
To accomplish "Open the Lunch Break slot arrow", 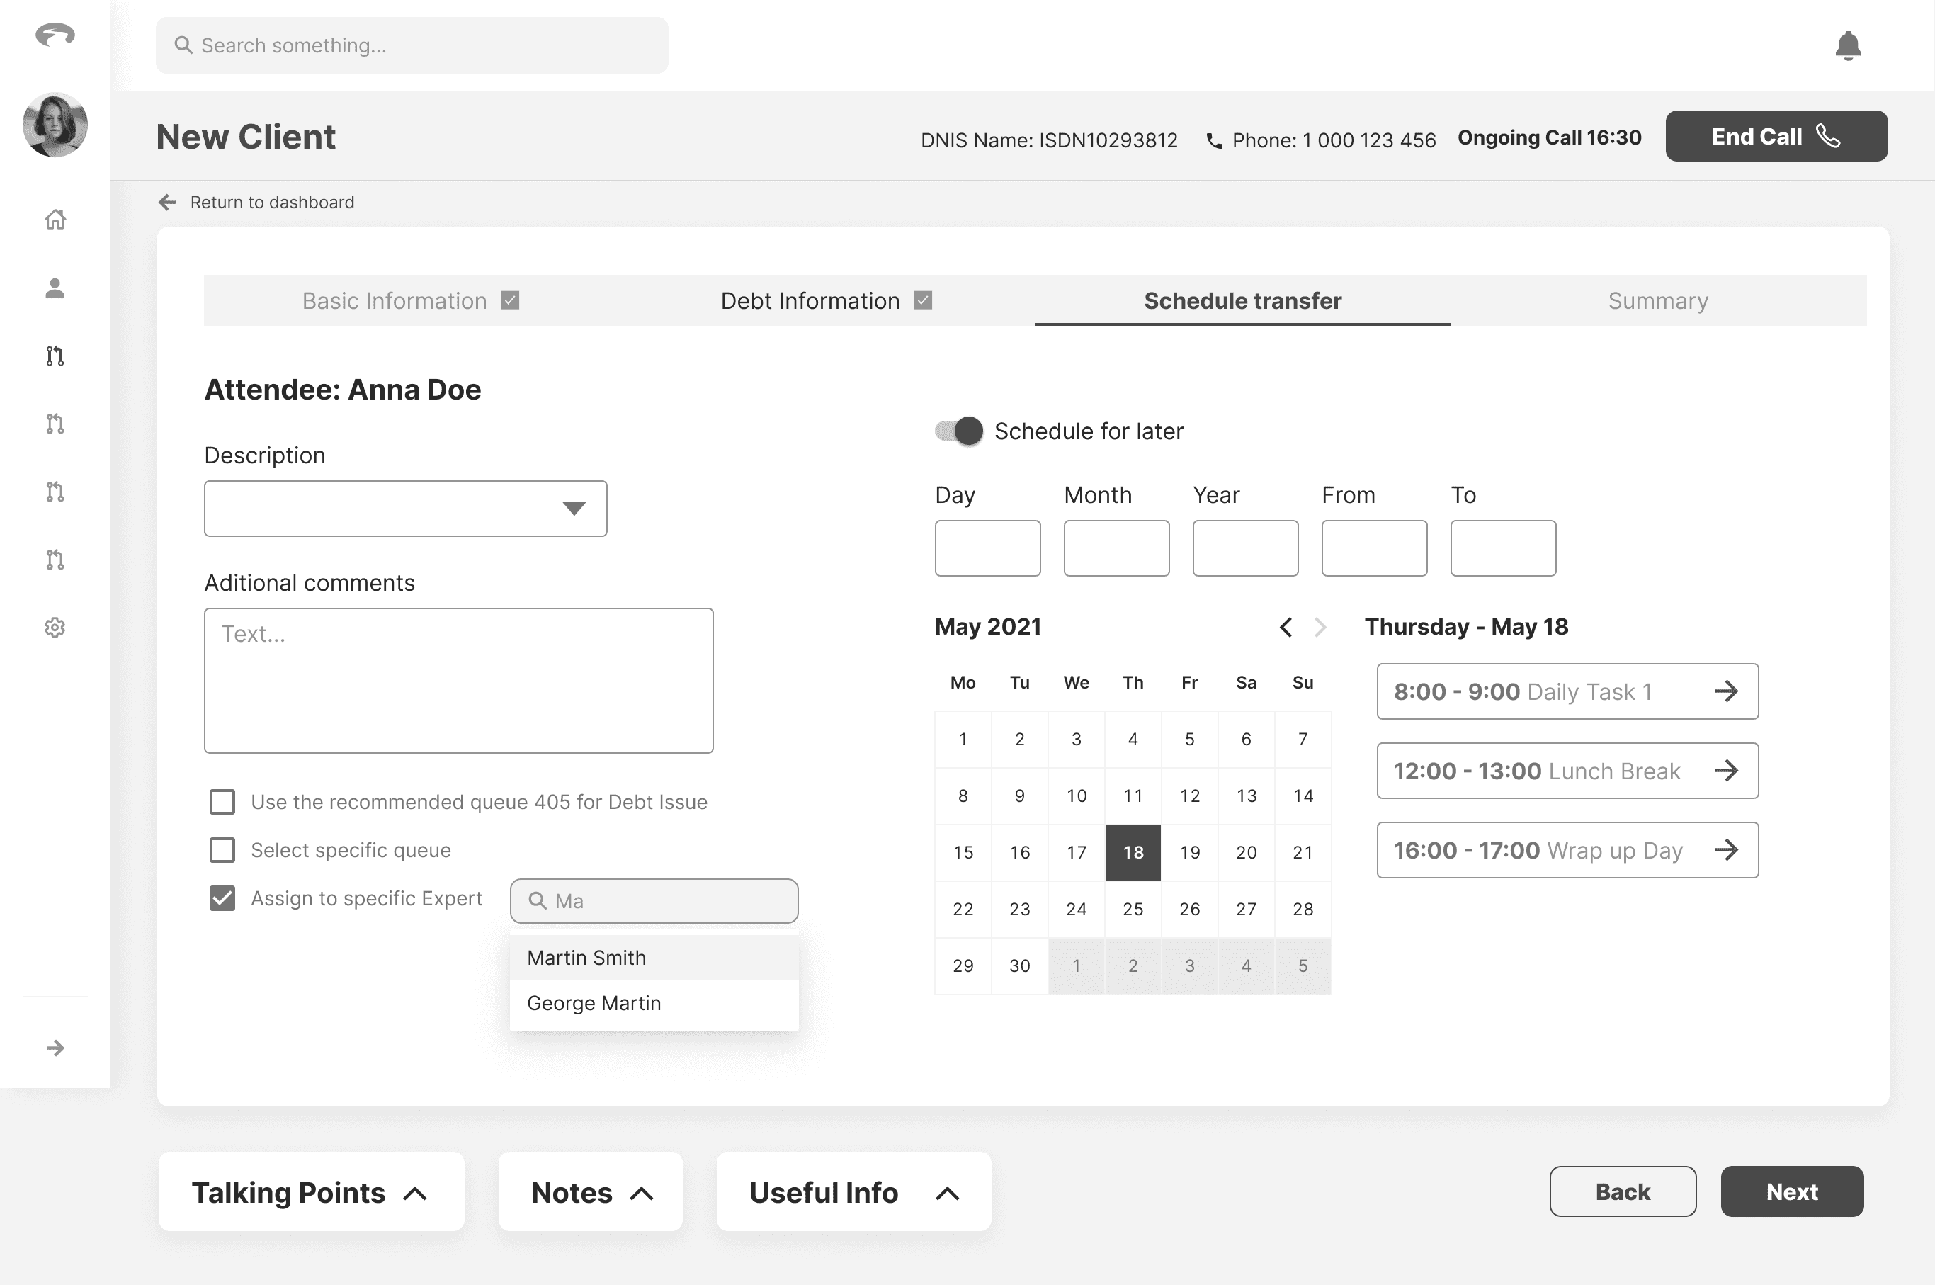I will tap(1726, 770).
